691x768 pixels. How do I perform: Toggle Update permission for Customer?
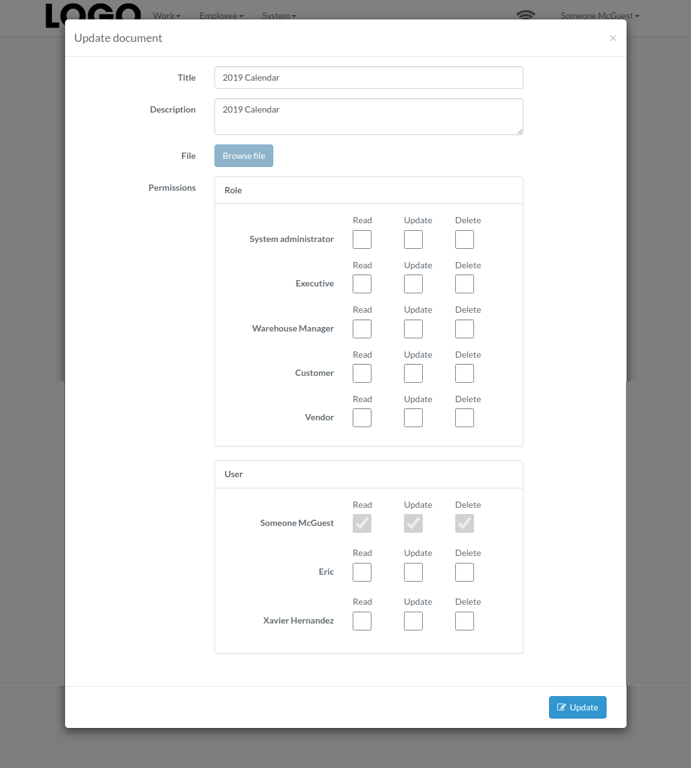[413, 373]
